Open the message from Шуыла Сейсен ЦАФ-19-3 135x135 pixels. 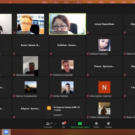(63, 111)
